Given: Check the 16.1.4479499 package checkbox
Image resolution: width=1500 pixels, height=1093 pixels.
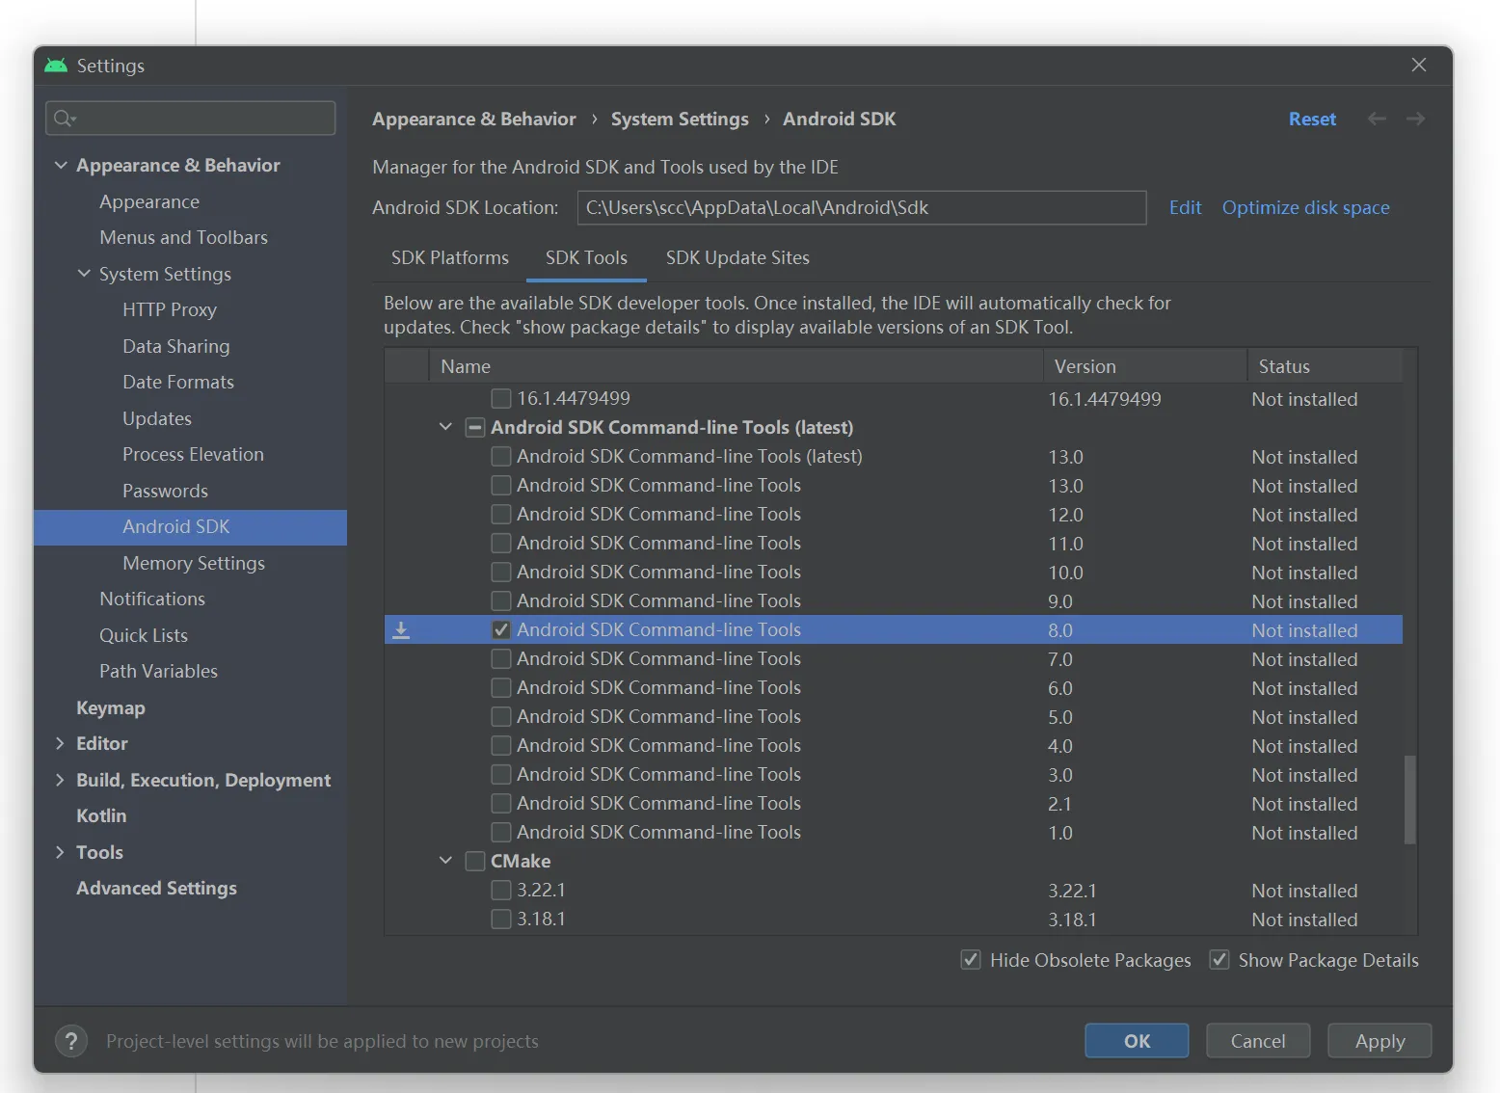Looking at the screenshot, I should point(501,398).
